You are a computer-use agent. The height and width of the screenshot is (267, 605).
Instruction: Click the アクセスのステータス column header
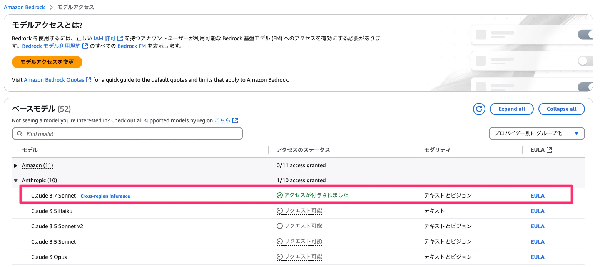coord(303,150)
